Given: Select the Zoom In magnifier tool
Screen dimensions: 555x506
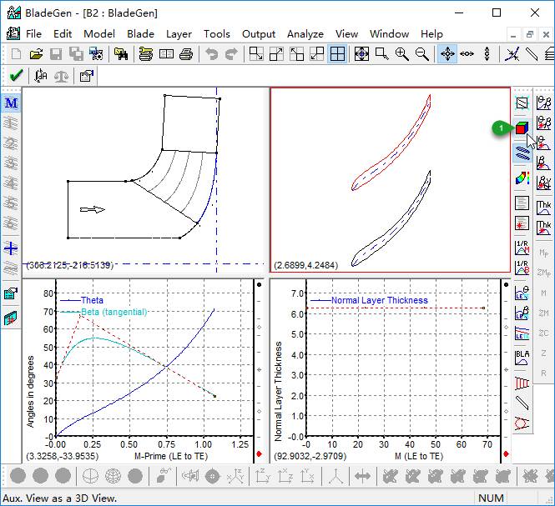Looking at the screenshot, I should pos(402,54).
